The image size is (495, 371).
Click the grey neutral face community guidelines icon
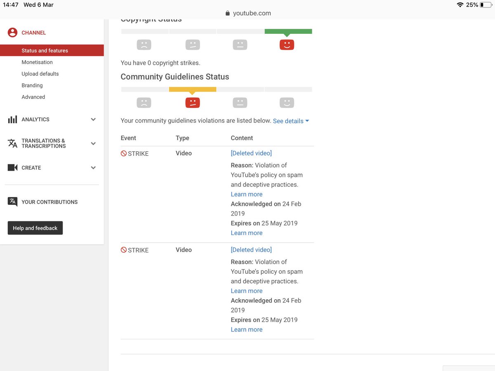[x=240, y=103]
